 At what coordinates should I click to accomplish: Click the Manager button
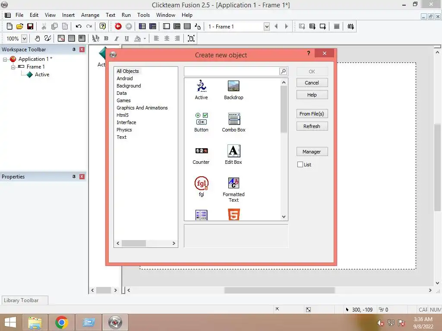pos(312,151)
